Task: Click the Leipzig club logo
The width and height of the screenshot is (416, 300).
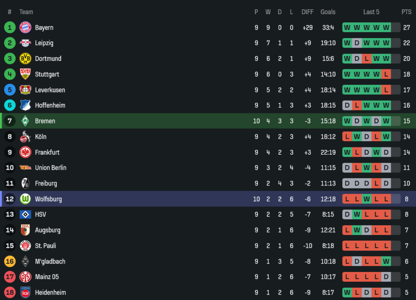Action: tap(25, 43)
